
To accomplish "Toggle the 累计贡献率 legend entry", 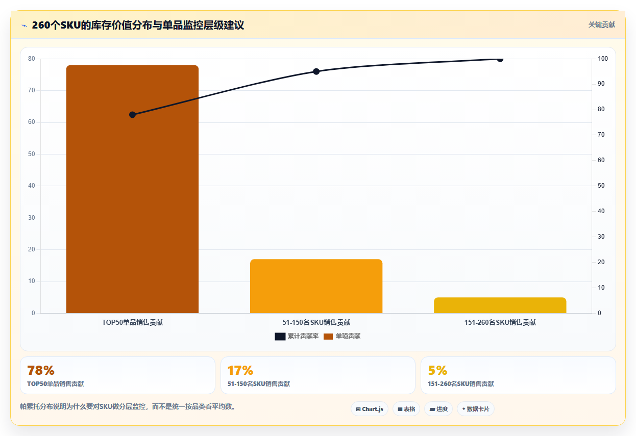I will click(x=297, y=336).
